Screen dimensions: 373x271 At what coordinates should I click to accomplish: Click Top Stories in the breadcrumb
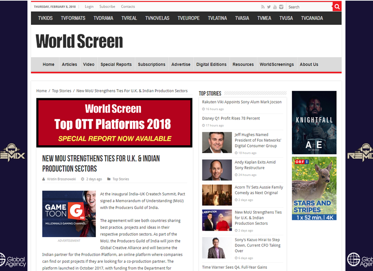click(62, 91)
